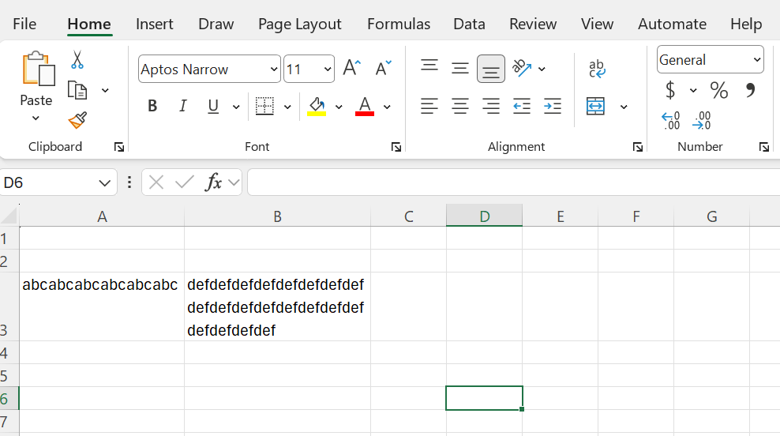Open Number format dialog launcher

[764, 147]
